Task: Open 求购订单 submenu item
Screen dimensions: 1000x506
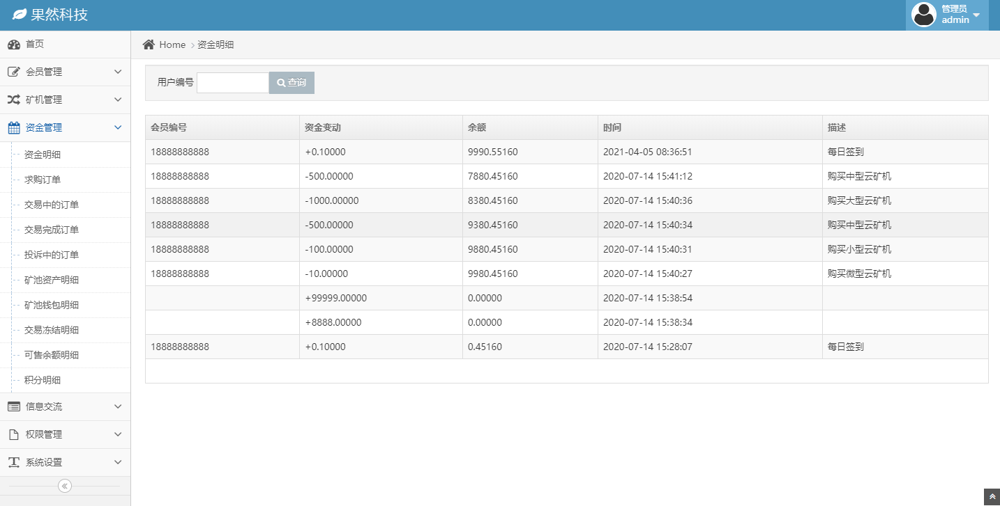Action: (x=65, y=180)
